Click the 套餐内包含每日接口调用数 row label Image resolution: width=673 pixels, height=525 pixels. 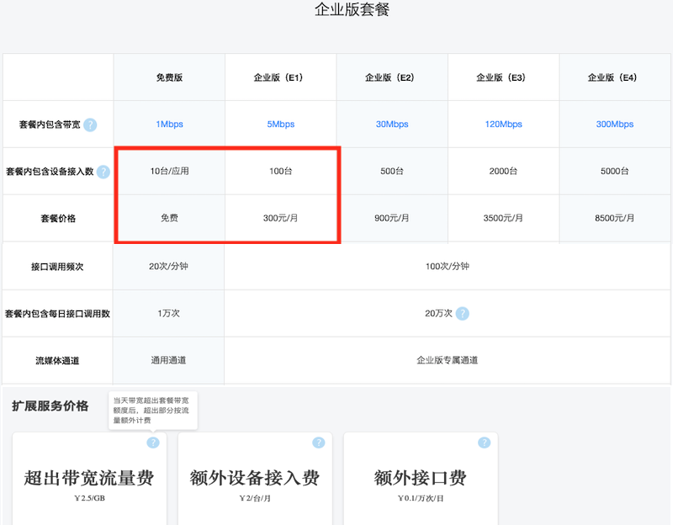(x=57, y=314)
